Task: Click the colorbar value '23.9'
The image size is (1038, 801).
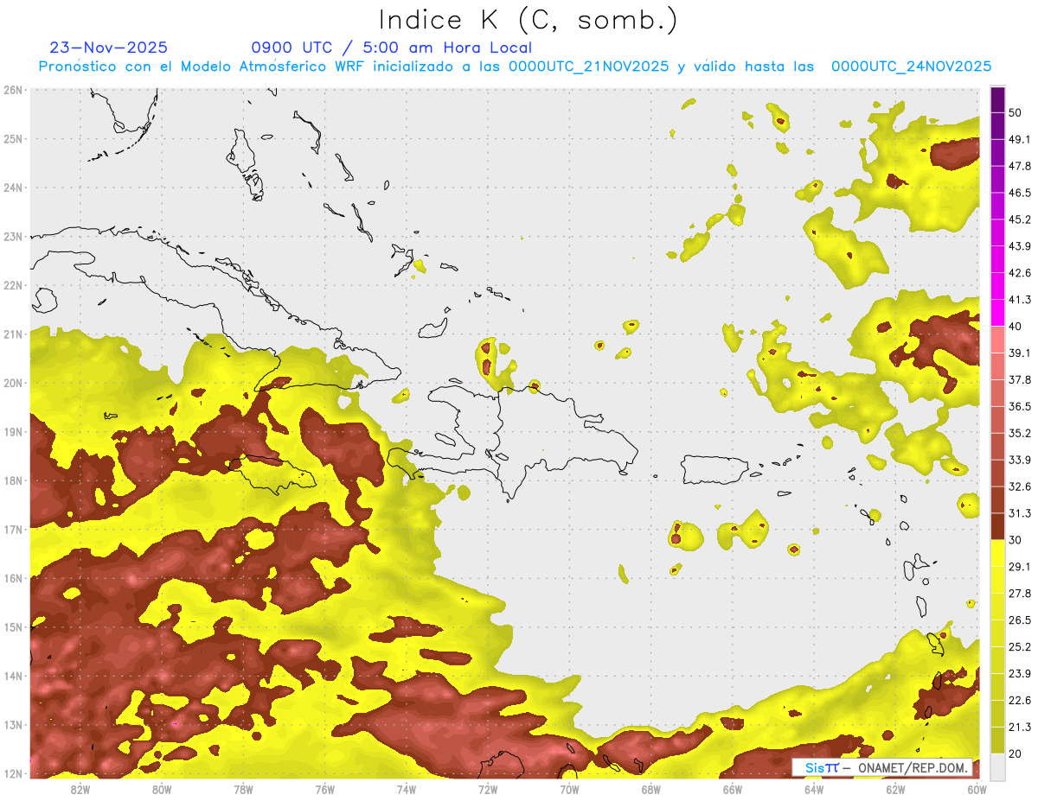Action: pos(1019,673)
